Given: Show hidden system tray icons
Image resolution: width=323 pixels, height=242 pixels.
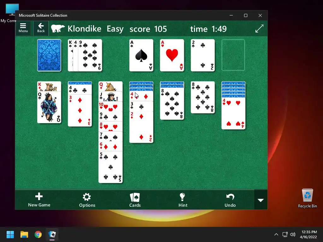Looking at the screenshot, I should pyautogui.click(x=276, y=234).
